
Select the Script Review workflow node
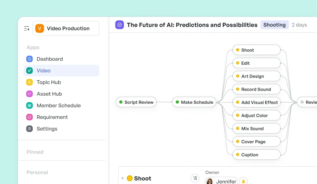(136, 102)
